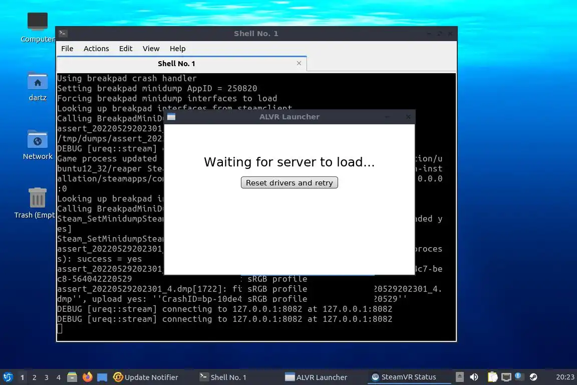Click 'Setting breakpad minidump AppID = 250820' line

(157, 88)
